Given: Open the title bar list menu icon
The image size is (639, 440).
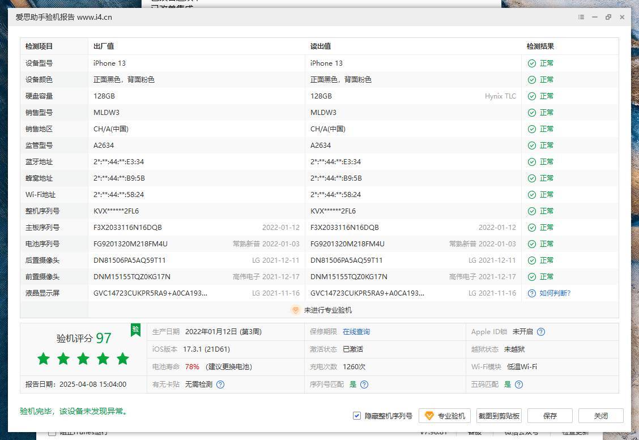Looking at the screenshot, I should click(x=581, y=17).
